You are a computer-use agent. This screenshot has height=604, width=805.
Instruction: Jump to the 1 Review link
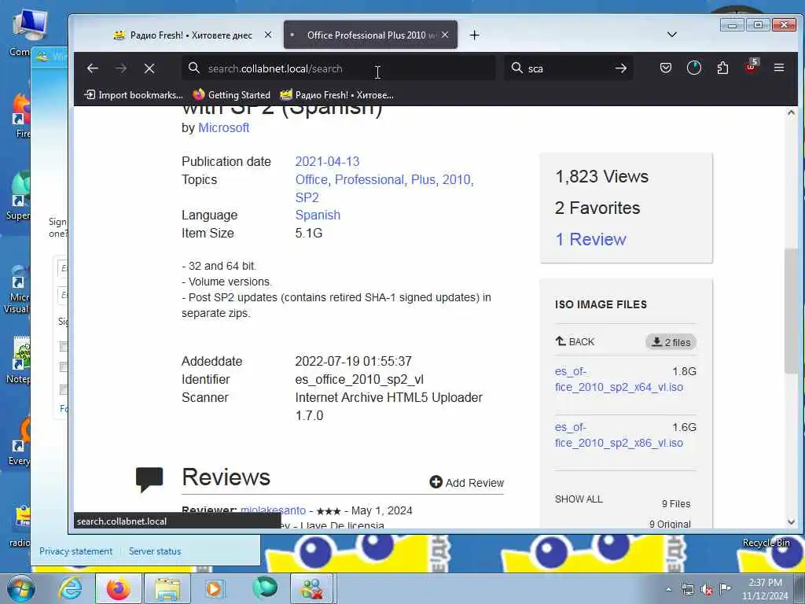pos(590,239)
